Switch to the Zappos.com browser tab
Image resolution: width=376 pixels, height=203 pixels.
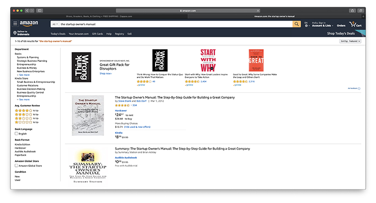(99, 16)
